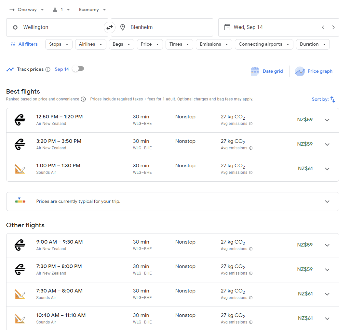
Task: Enable the Track prices toggle
Action: [78, 69]
